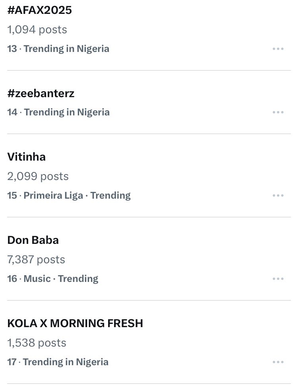Open the #zeebanterz hashtag
The width and height of the screenshot is (298, 387).
pyautogui.click(x=41, y=94)
